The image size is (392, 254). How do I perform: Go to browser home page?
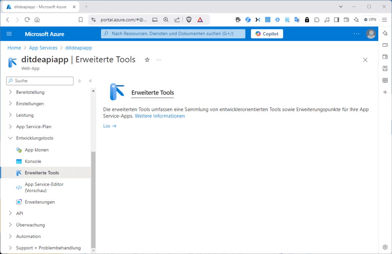37,20
